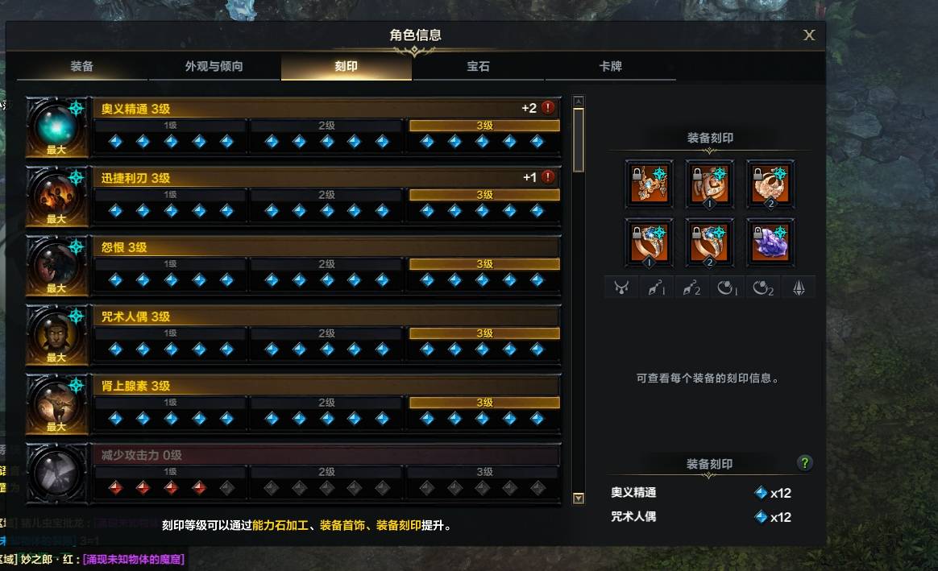Toggle the ring 2 filter icon
Image resolution: width=938 pixels, height=571 pixels.
762,288
